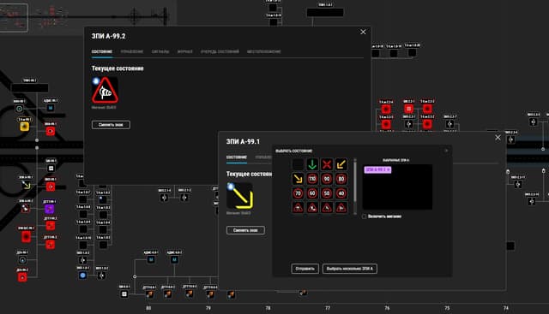
Task: Select the red X lane closed sign
Action: pos(327,164)
